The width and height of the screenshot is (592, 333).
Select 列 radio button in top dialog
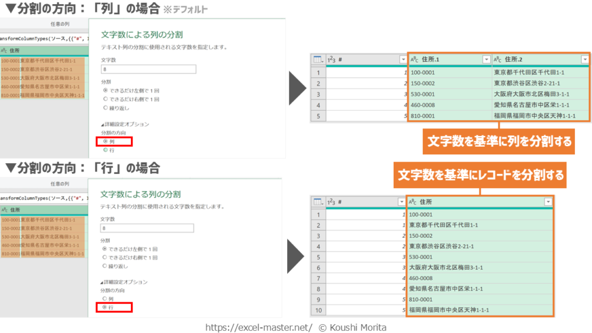[105, 142]
